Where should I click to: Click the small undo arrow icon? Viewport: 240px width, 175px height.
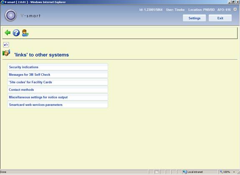[6, 45]
